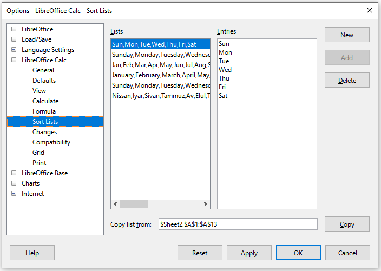
Task: Open the General options page
Action: [43, 70]
